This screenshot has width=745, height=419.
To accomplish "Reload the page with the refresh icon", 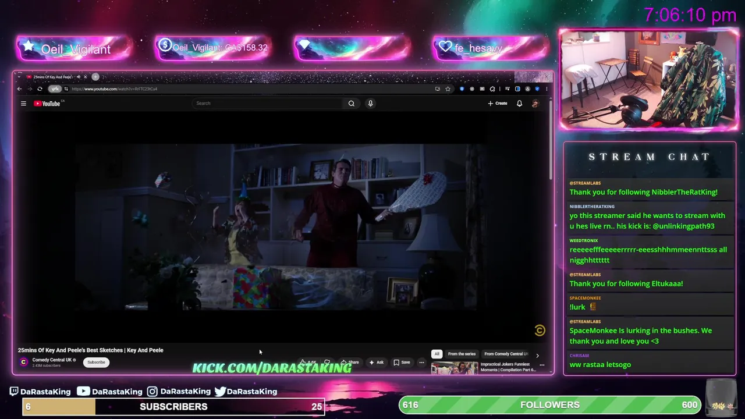I will point(40,89).
